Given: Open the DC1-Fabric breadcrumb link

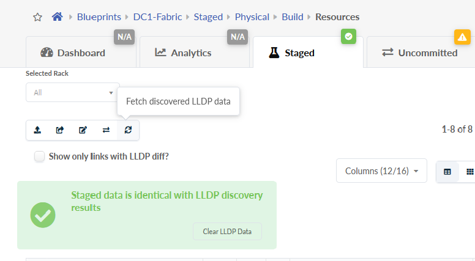Looking at the screenshot, I should click(159, 17).
